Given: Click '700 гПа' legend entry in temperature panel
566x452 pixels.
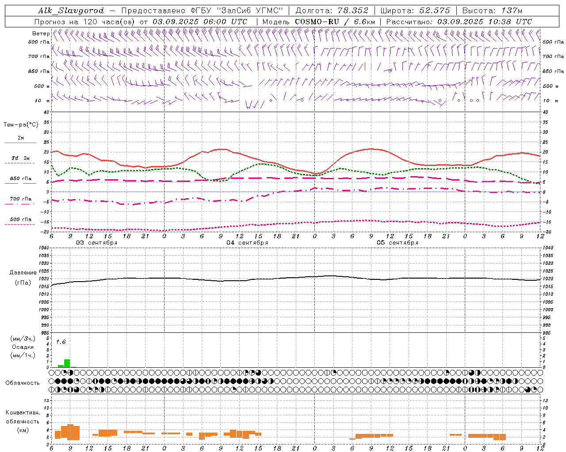Looking at the screenshot, I should (20, 199).
